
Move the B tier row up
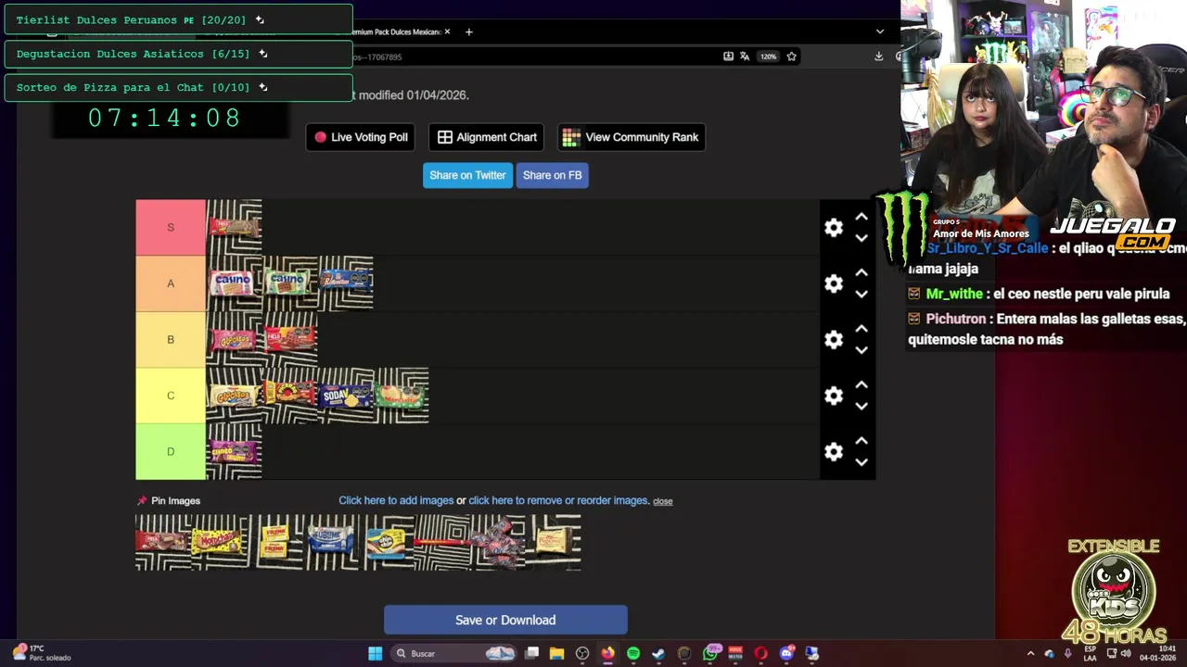coord(862,329)
